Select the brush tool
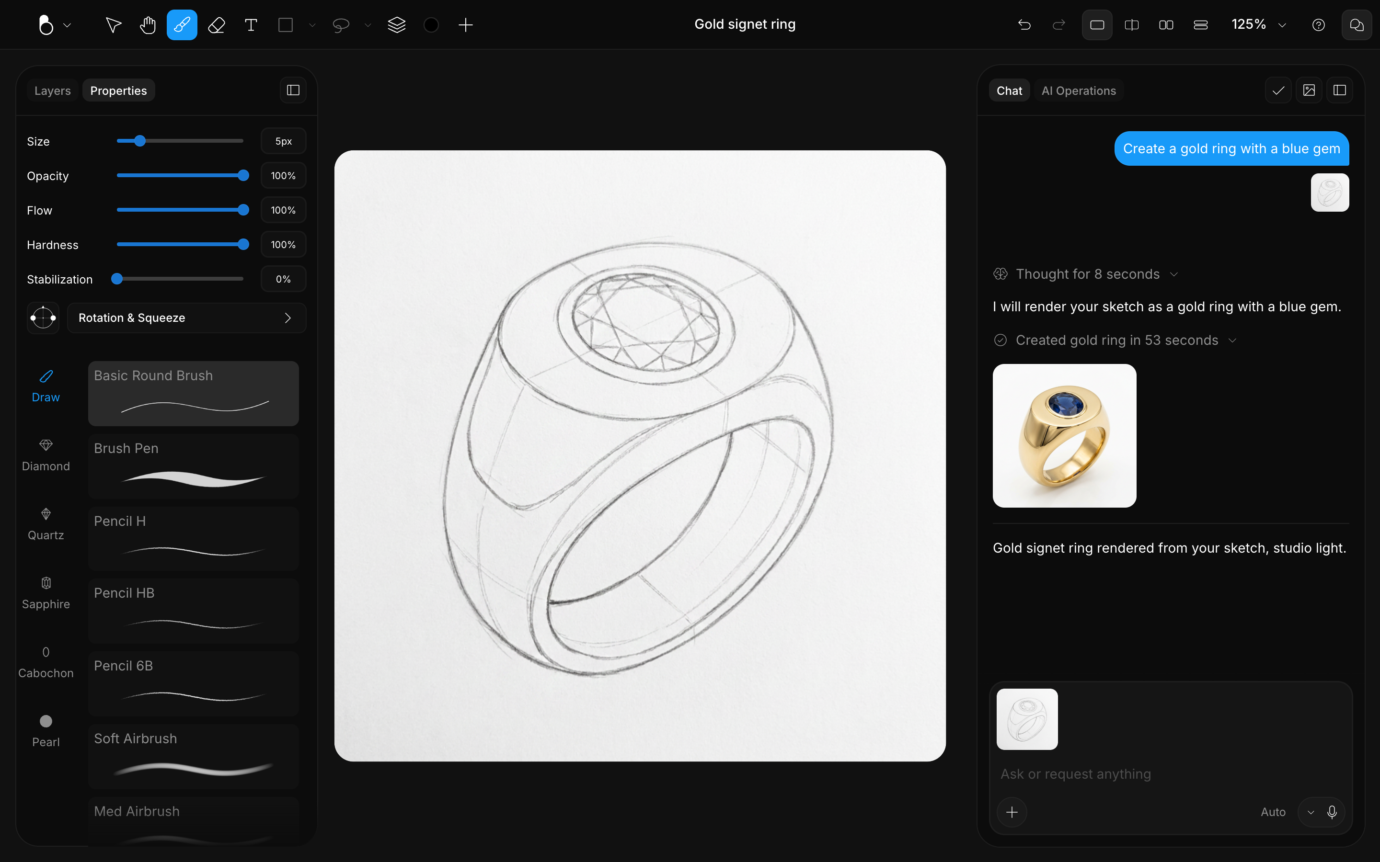 tap(182, 24)
